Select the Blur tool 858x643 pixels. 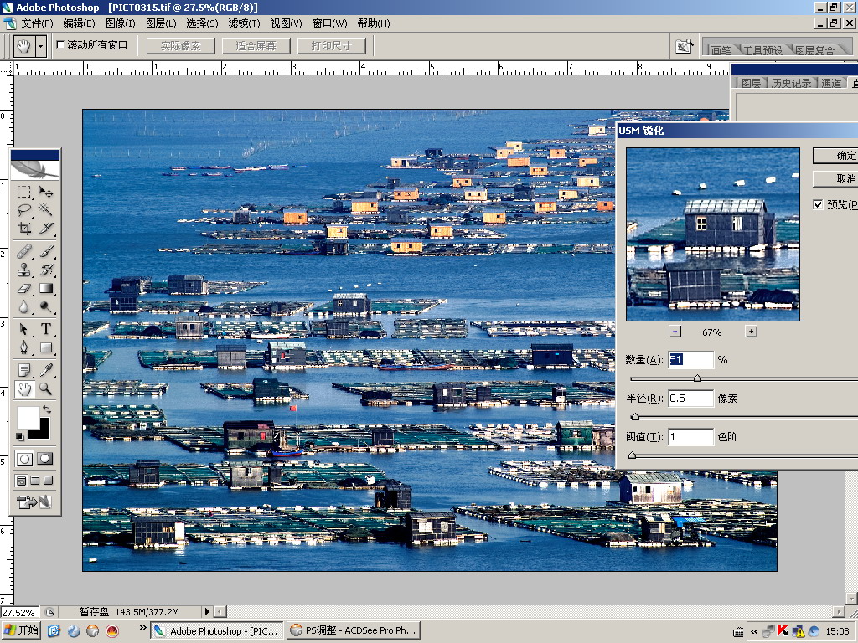[x=23, y=306]
